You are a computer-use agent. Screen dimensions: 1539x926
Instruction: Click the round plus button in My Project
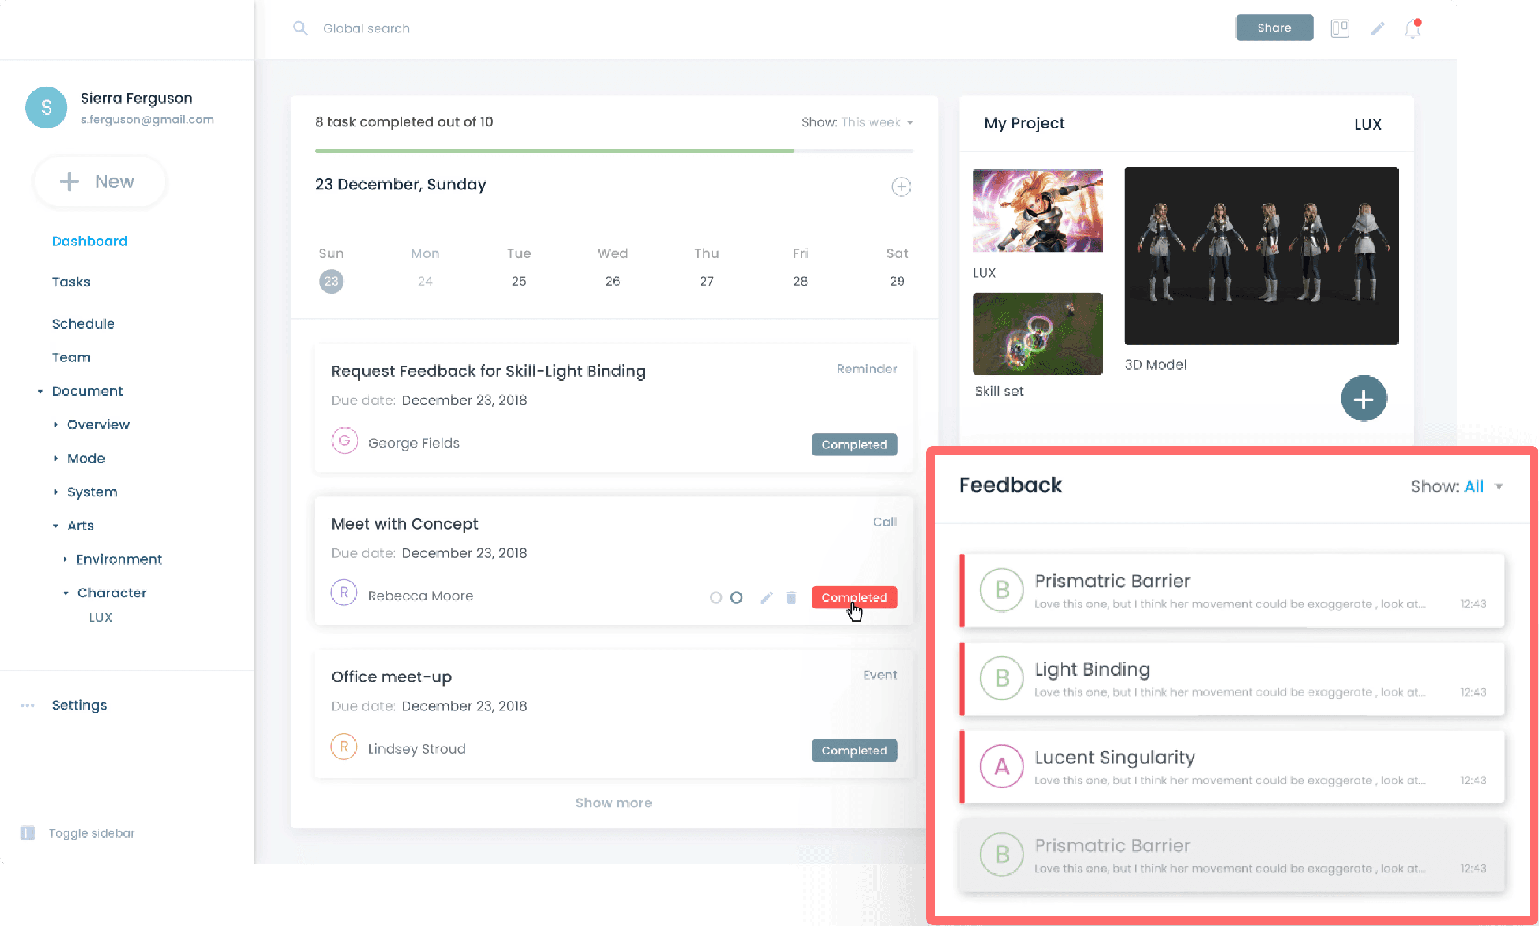point(1363,398)
